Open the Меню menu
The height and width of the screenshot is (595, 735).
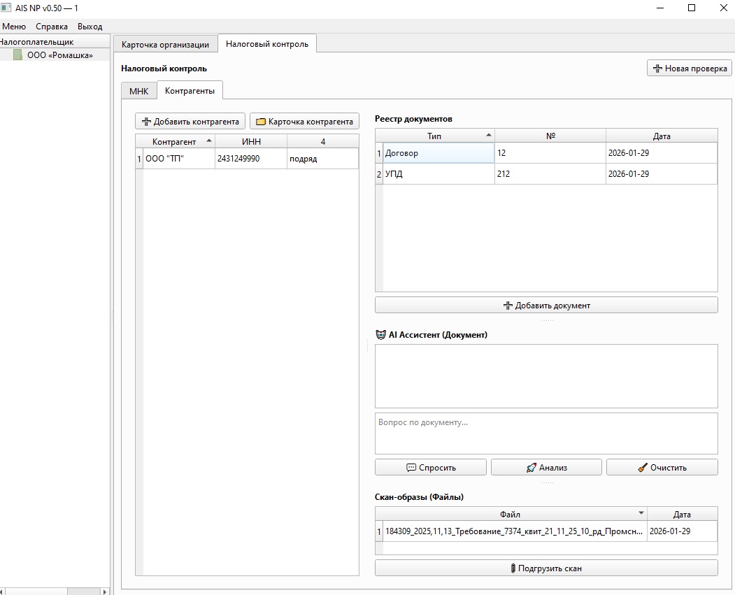click(x=14, y=27)
